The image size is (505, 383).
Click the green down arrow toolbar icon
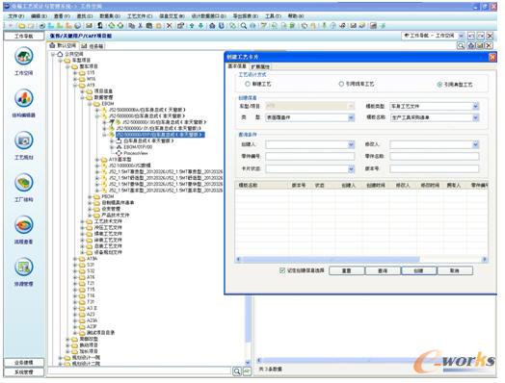200,26
